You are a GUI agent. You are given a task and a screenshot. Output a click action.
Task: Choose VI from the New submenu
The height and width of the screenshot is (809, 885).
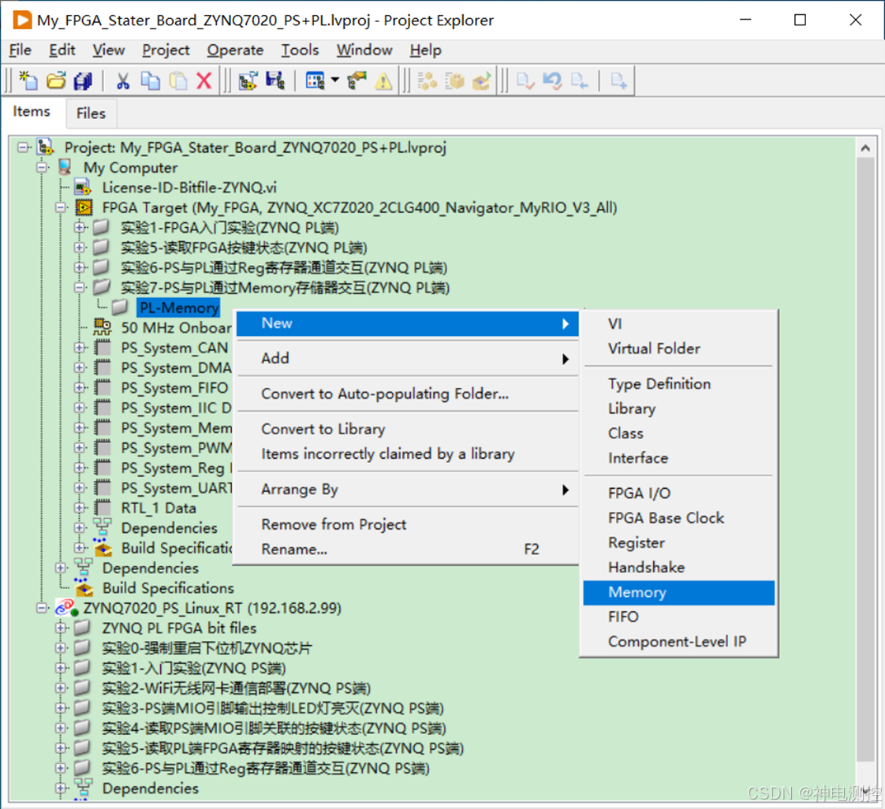(679, 324)
